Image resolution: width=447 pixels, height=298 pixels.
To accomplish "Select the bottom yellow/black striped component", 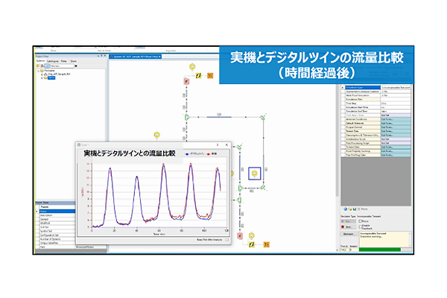I will click(x=252, y=244).
